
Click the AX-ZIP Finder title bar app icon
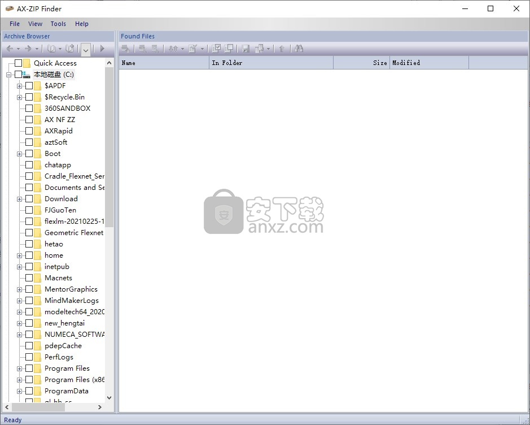[x=10, y=8]
